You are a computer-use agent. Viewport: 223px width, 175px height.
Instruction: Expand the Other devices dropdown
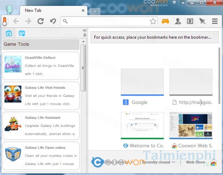[118, 162]
